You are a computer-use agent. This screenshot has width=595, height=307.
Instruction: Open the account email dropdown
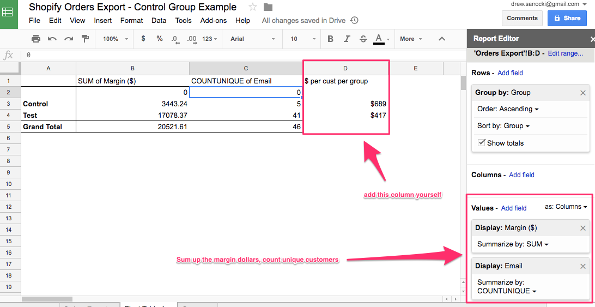click(549, 4)
